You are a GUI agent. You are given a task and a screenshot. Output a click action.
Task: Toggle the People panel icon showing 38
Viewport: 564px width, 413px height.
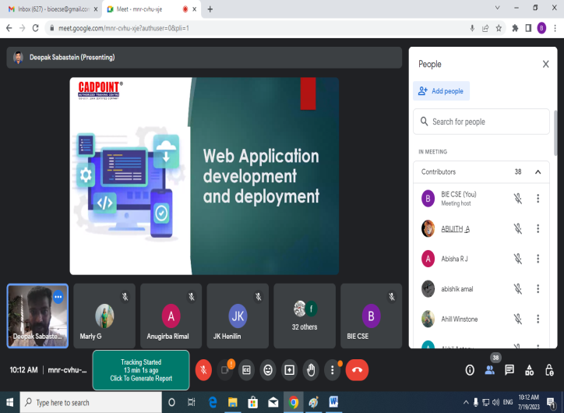(x=490, y=369)
